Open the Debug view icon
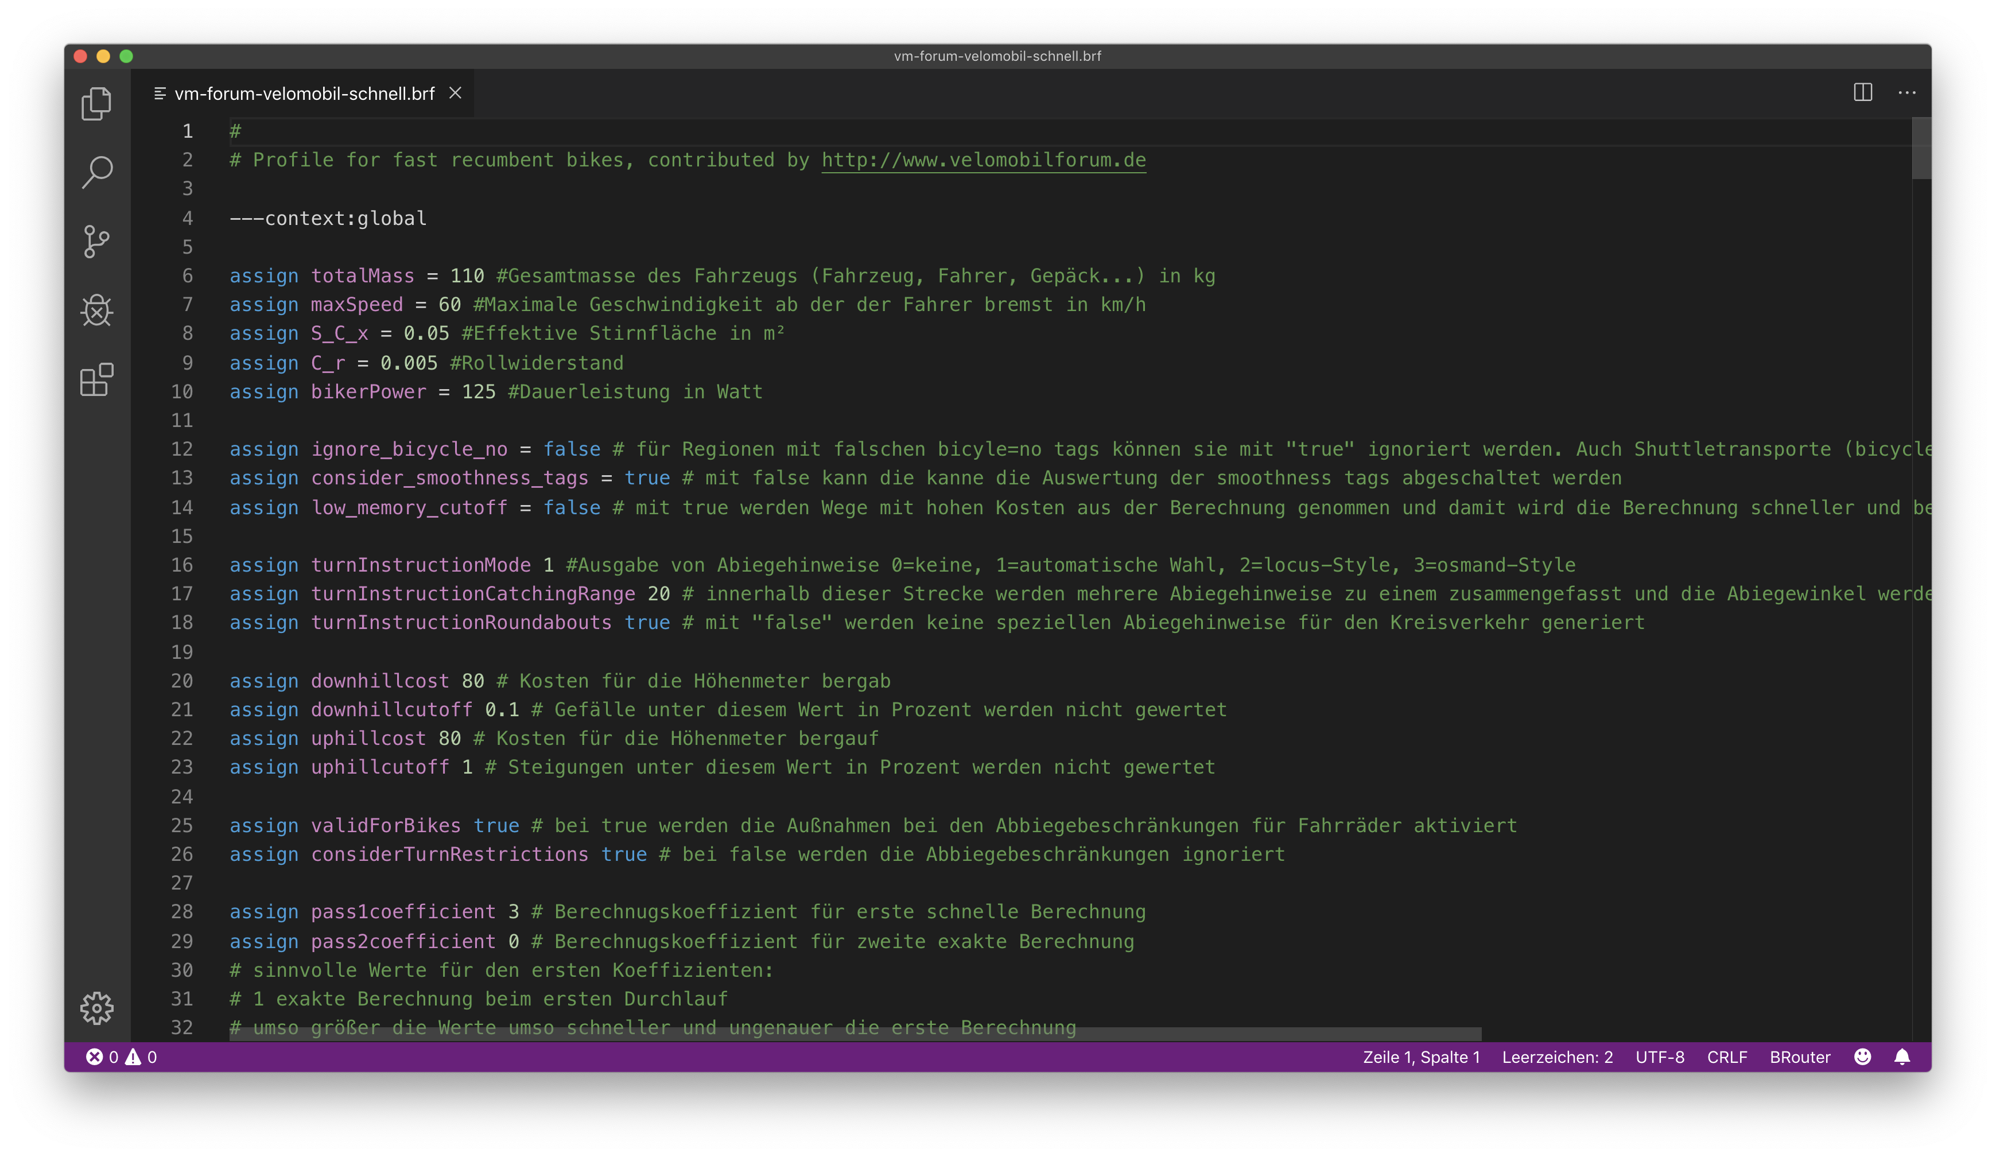 click(96, 310)
